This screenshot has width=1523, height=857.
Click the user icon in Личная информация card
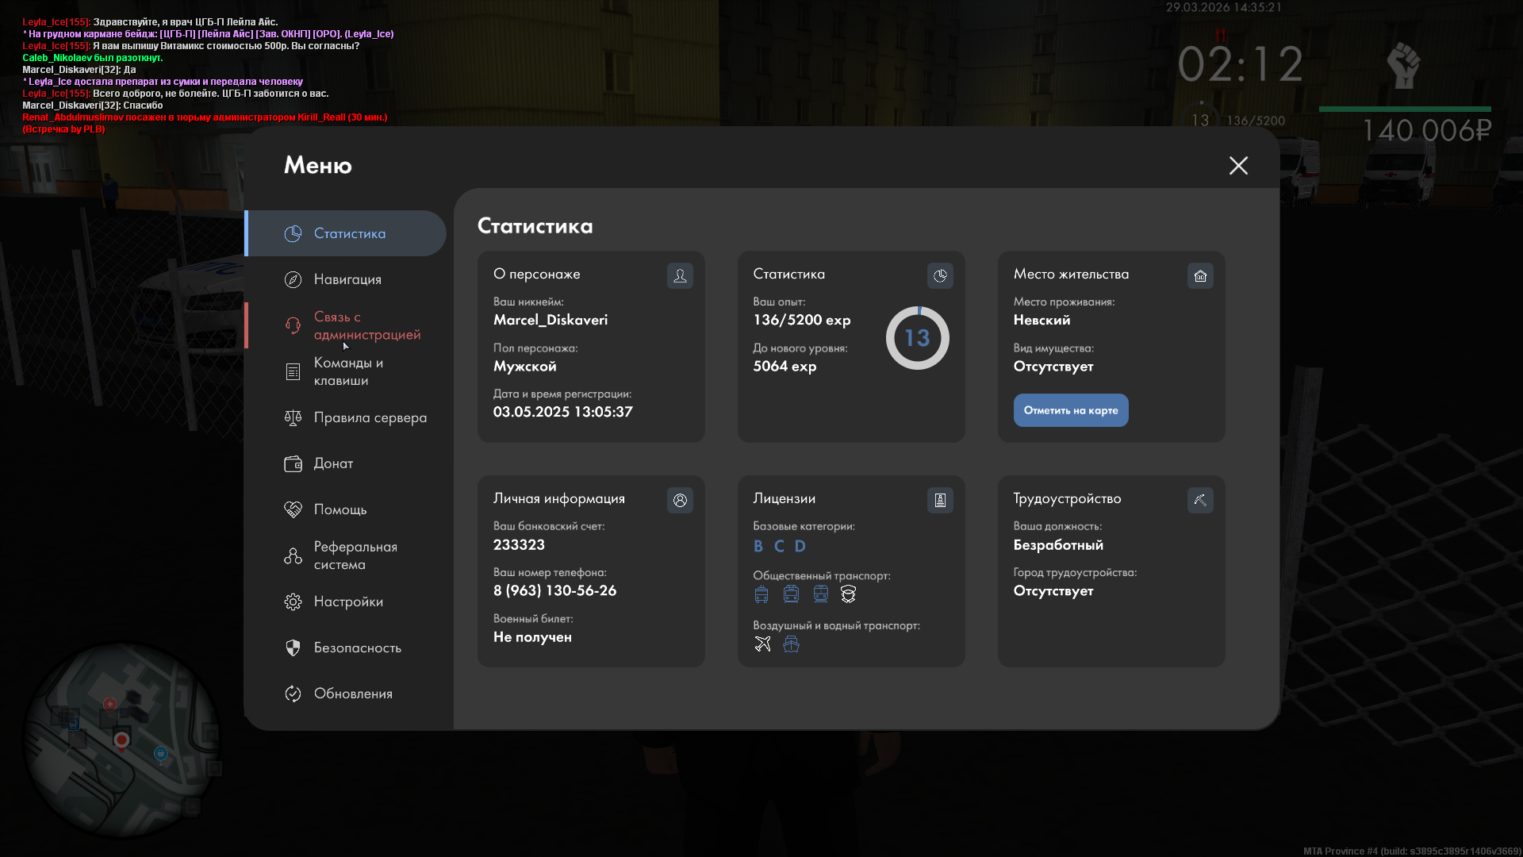point(680,500)
